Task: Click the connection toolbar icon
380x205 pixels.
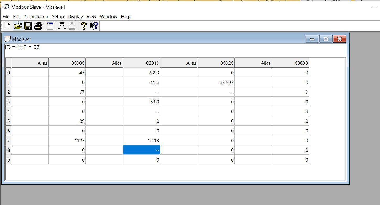Action: click(x=62, y=26)
